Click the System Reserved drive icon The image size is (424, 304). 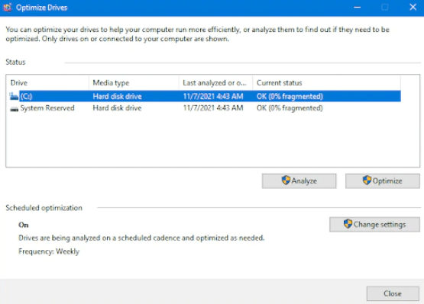click(14, 109)
